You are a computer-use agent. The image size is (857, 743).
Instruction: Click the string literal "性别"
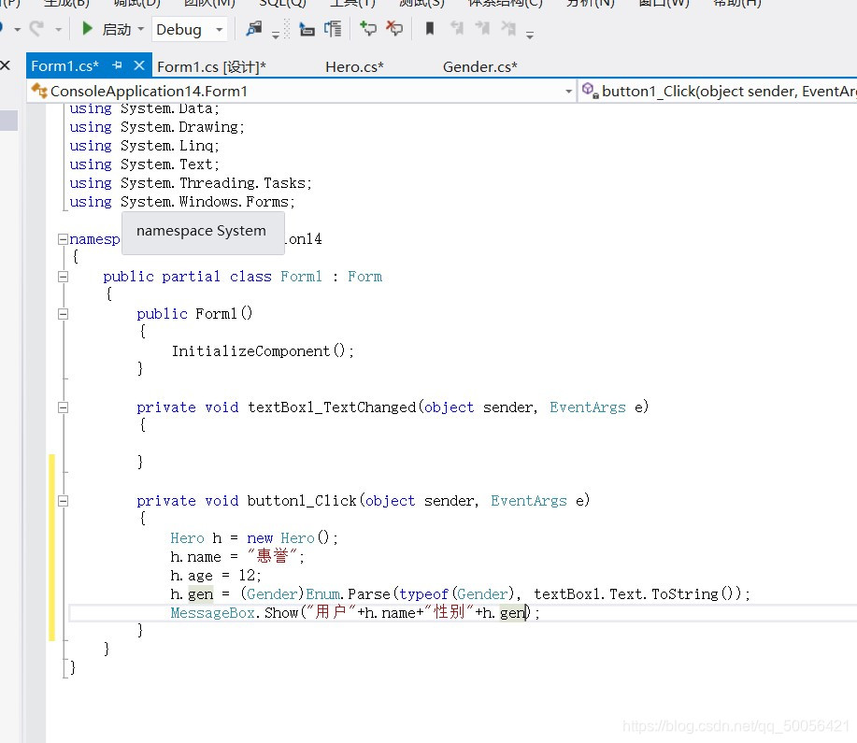[x=449, y=612]
